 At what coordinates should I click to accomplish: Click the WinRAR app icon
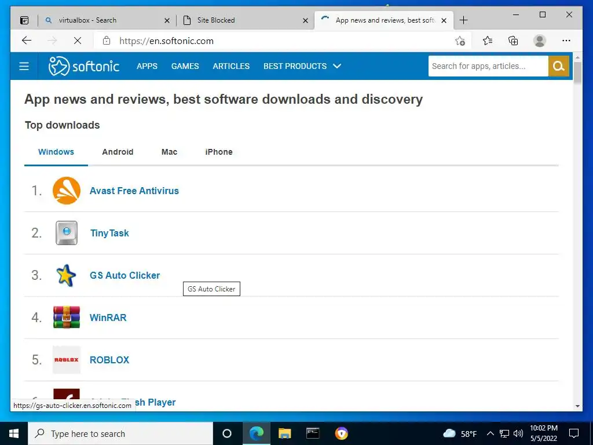(x=67, y=318)
